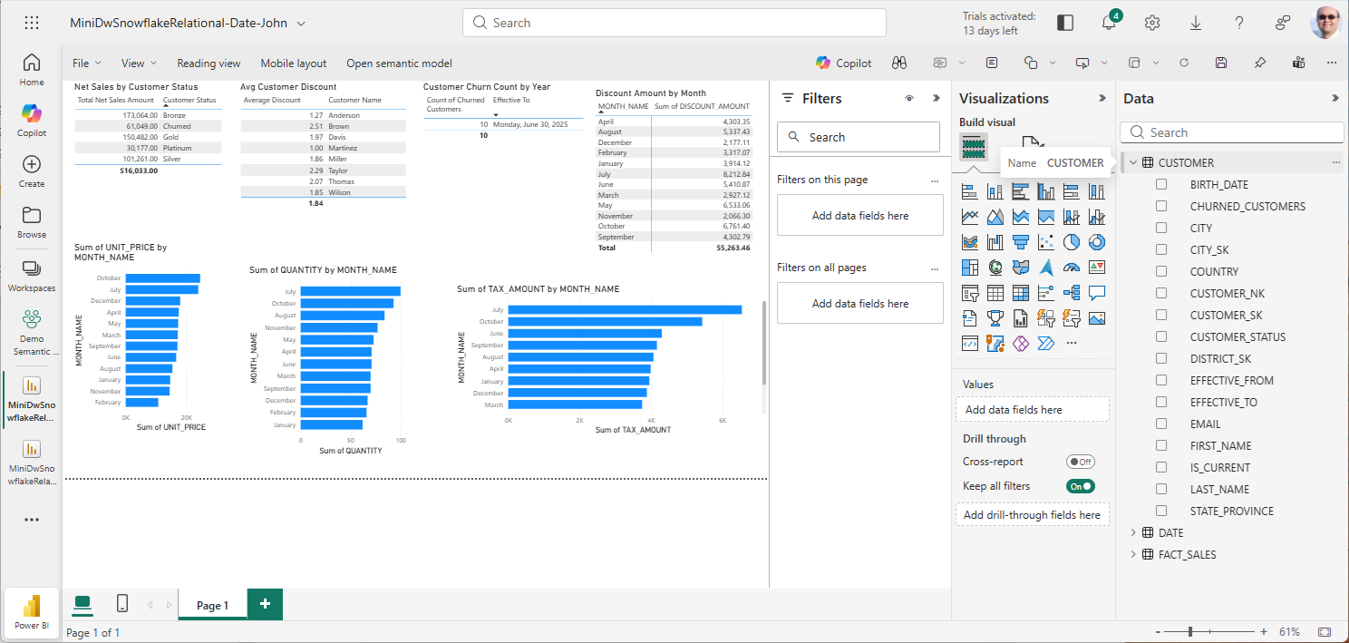The width and height of the screenshot is (1349, 643).
Task: Toggle the Cross-report switch
Action: click(x=1080, y=462)
